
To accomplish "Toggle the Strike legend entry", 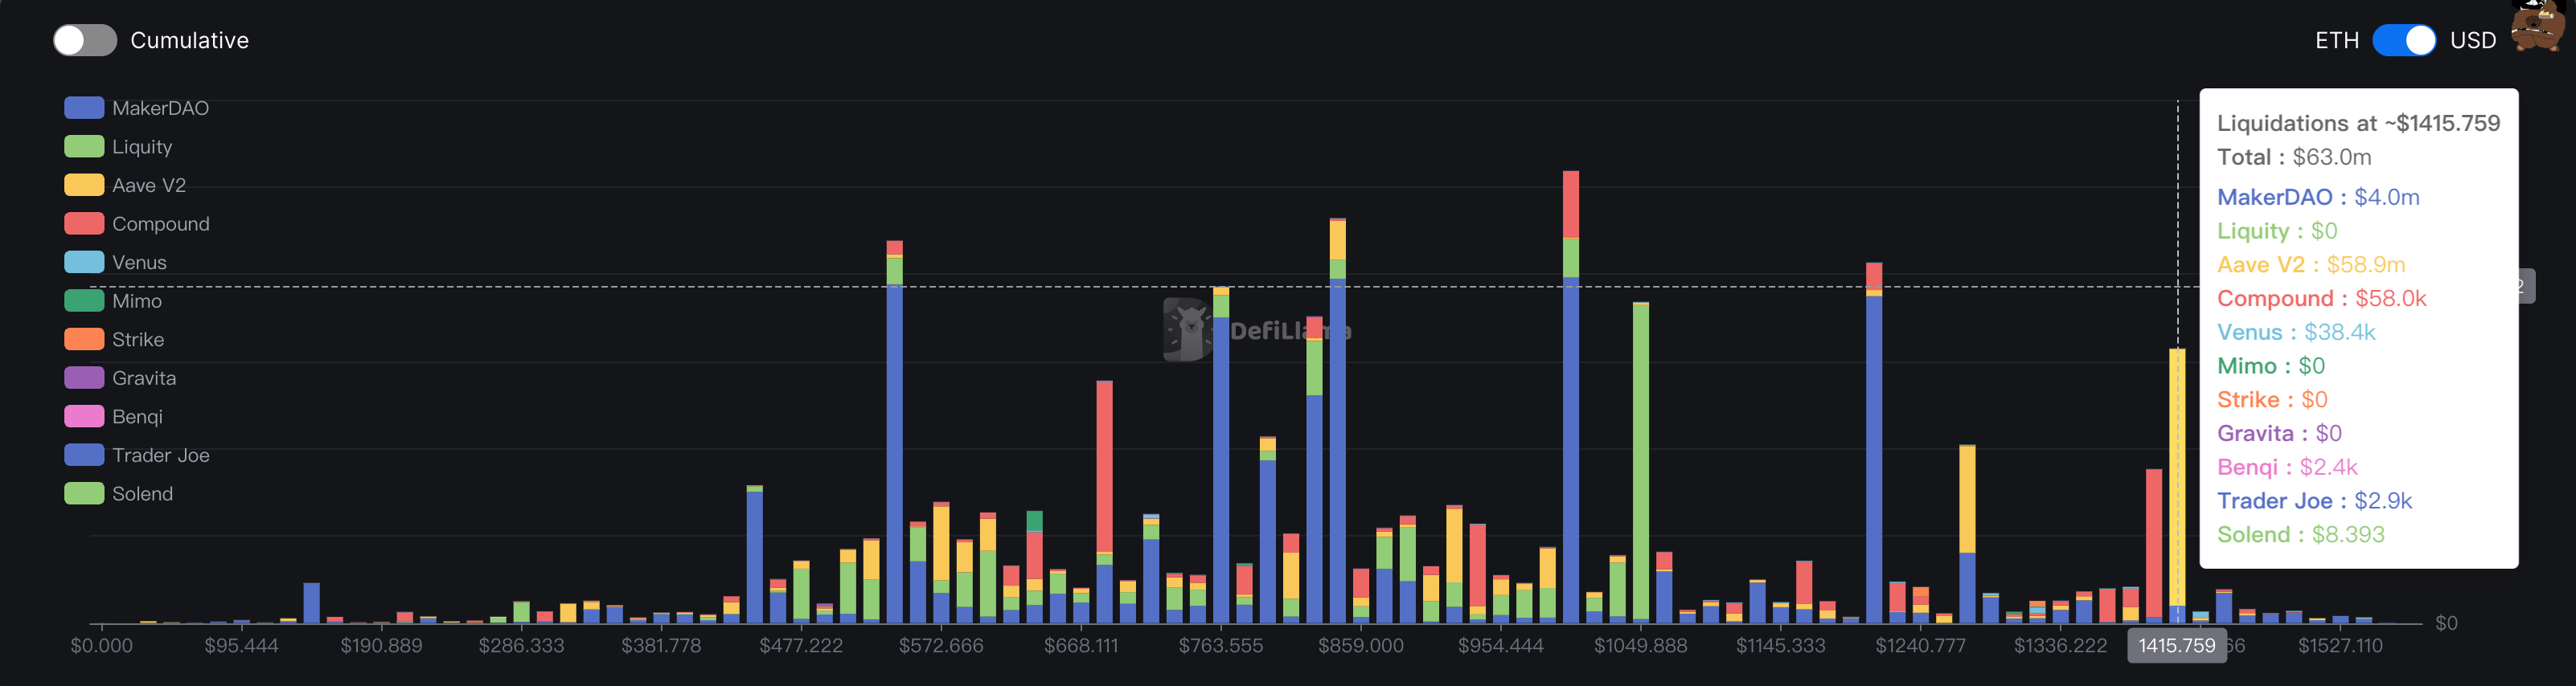I will point(114,340).
